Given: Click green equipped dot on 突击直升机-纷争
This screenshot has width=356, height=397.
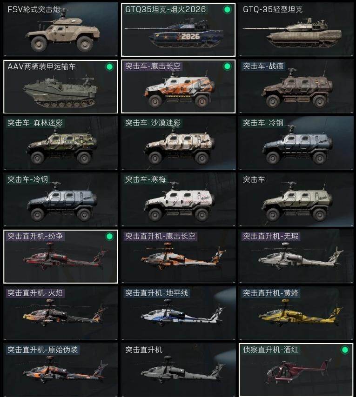Looking at the screenshot, I should [x=109, y=237].
